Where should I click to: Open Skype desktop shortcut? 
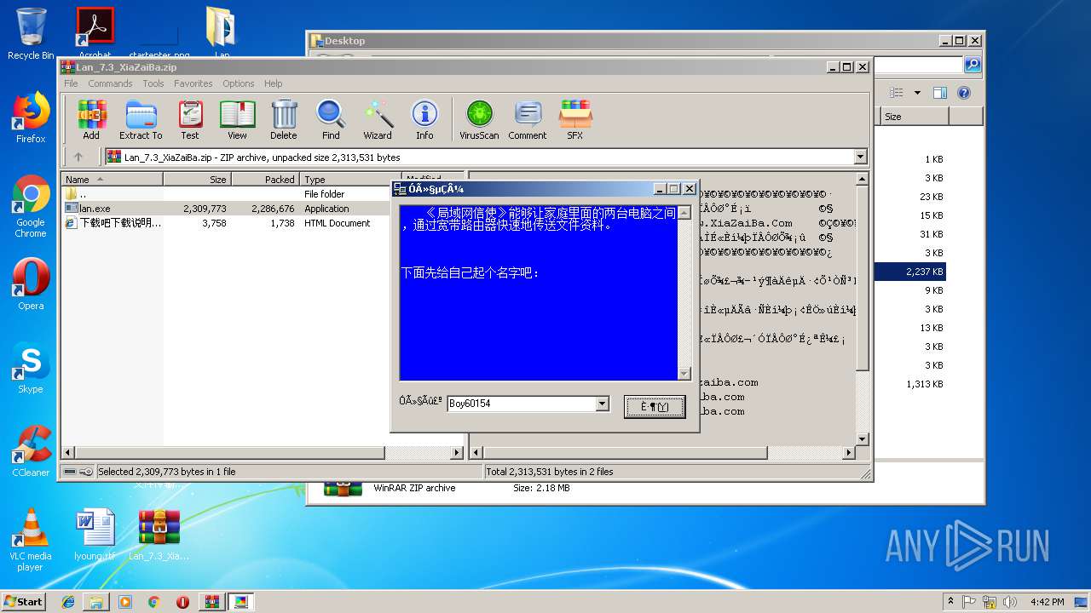coord(31,368)
